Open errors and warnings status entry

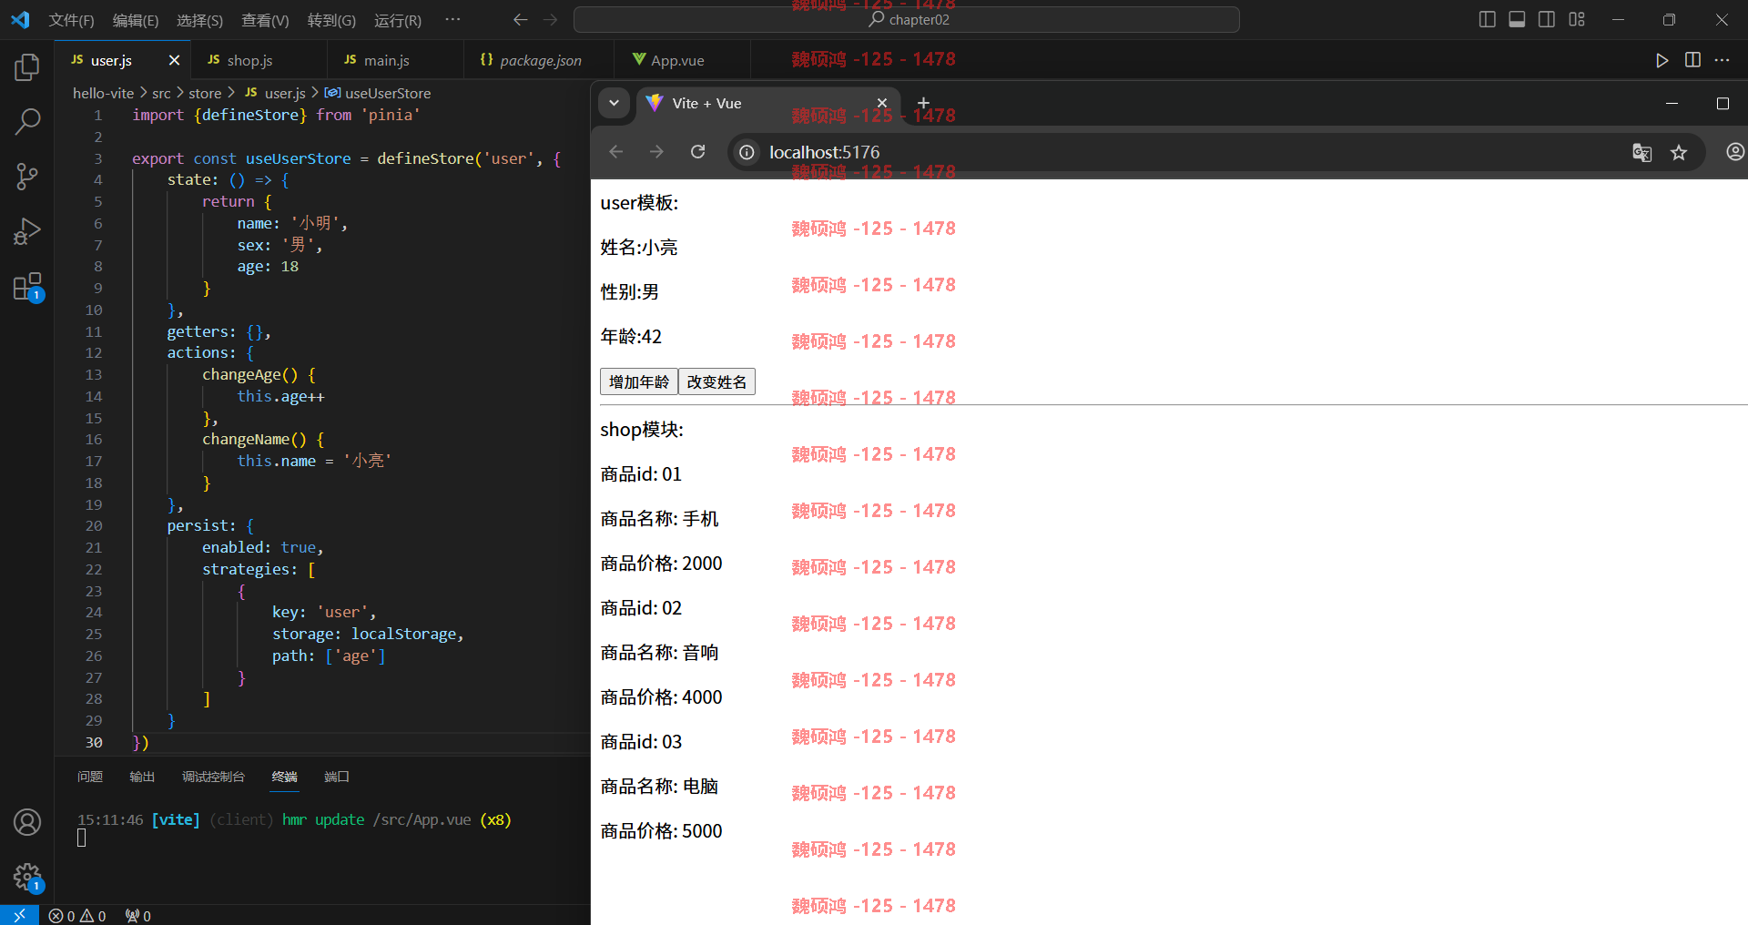pyautogui.click(x=78, y=916)
